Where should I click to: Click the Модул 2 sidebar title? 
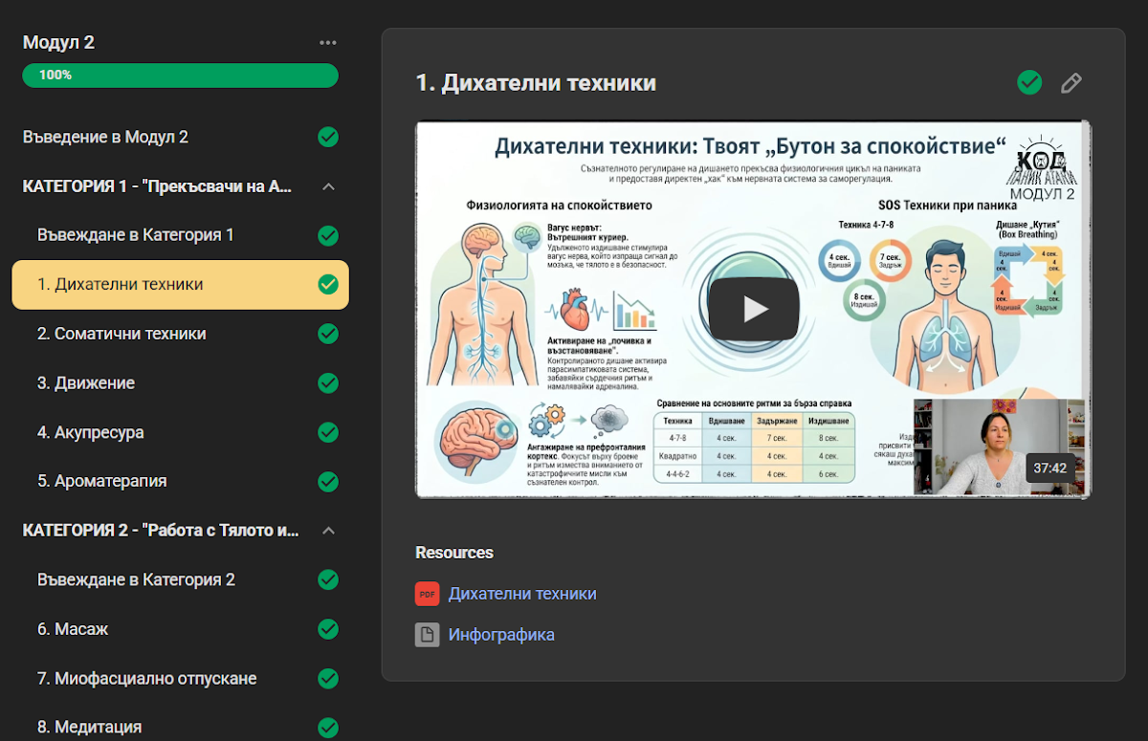pos(58,42)
